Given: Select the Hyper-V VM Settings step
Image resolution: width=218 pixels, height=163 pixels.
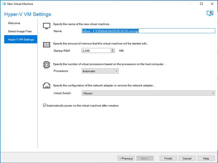Looking at the screenshot, I should (21, 39).
